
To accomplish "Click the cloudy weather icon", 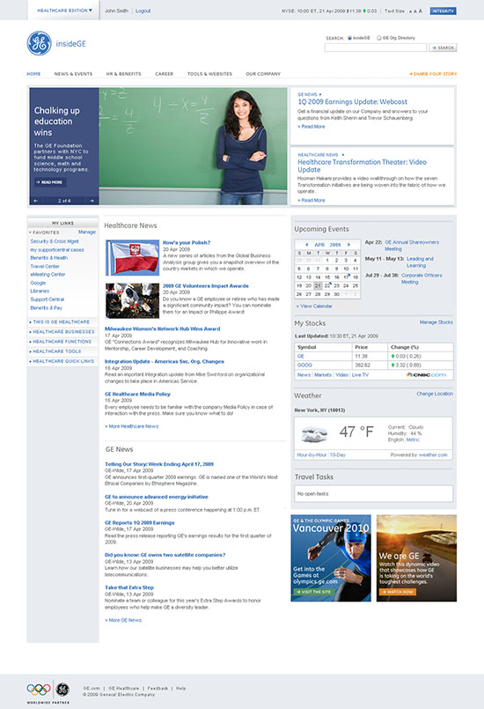I will click(314, 434).
